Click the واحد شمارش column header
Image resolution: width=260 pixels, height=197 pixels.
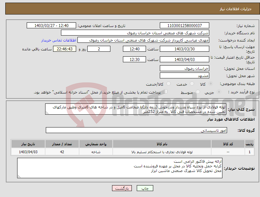pyautogui.click(x=96, y=144)
